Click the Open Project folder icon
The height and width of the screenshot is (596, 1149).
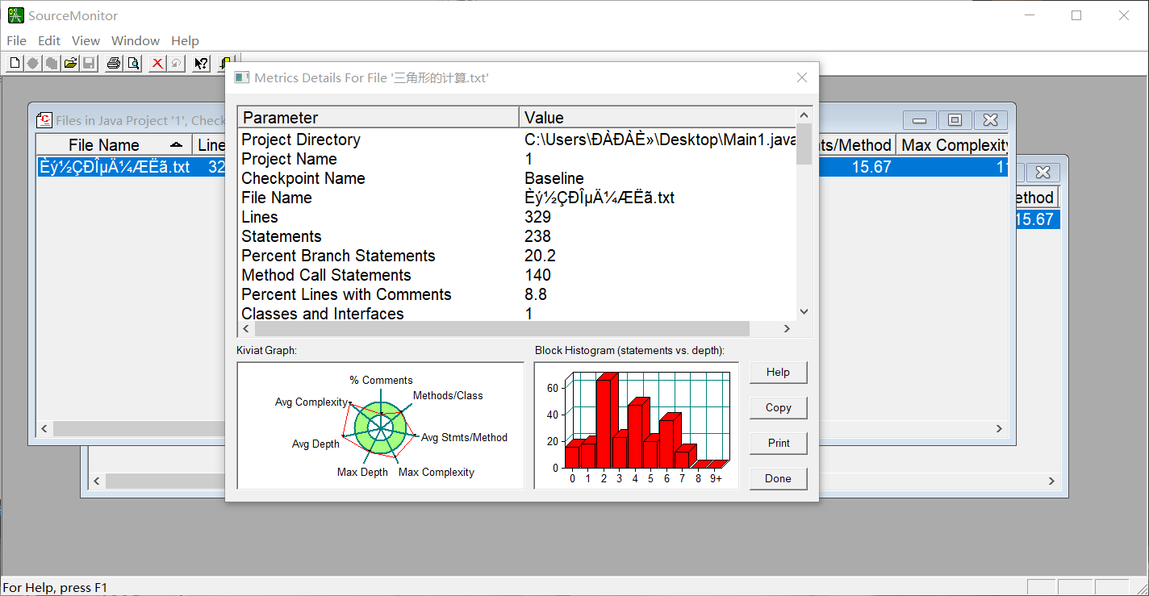coord(70,63)
